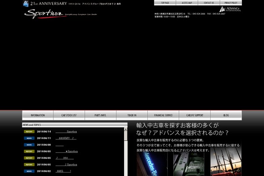Click the date 2014/06/02
The image size is (264, 176).
(x=44, y=171)
